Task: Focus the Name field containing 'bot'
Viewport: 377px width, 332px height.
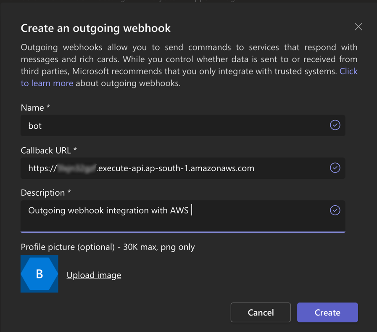Action: point(177,126)
